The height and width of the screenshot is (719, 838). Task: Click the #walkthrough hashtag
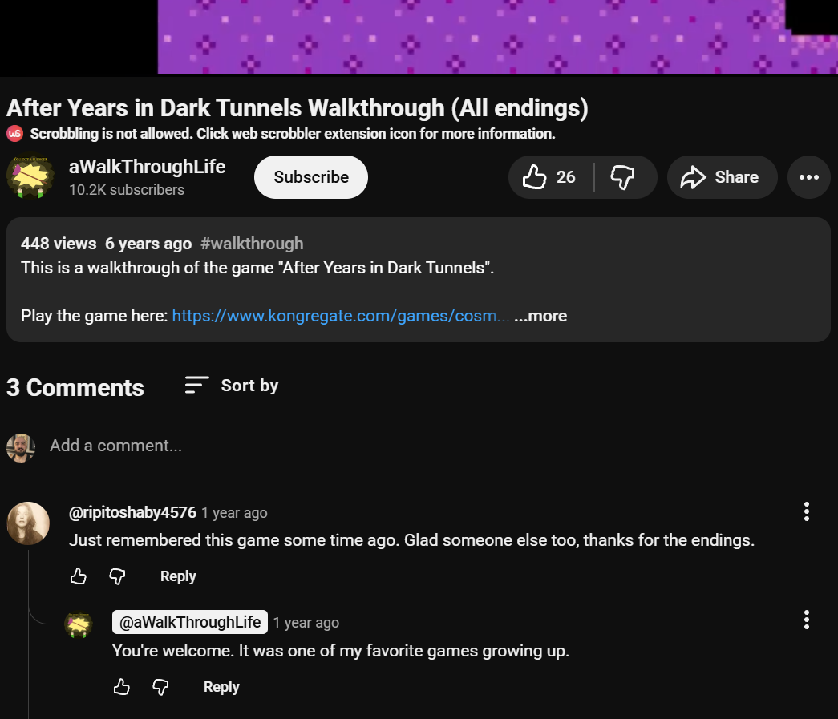[x=252, y=244]
